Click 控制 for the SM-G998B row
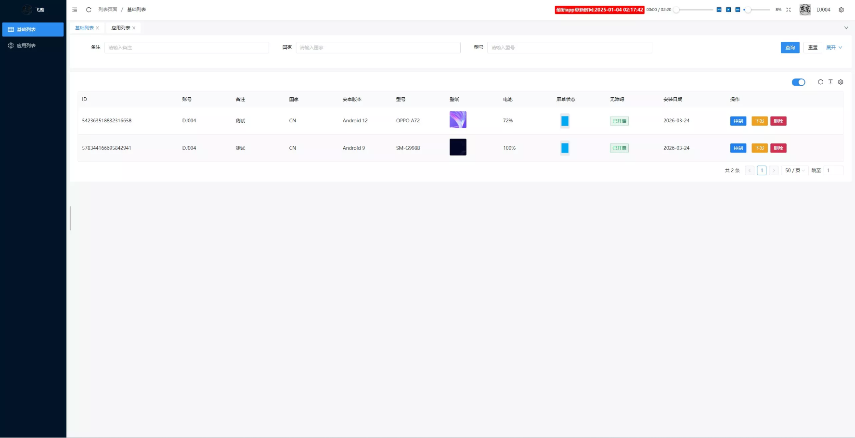 pyautogui.click(x=738, y=148)
